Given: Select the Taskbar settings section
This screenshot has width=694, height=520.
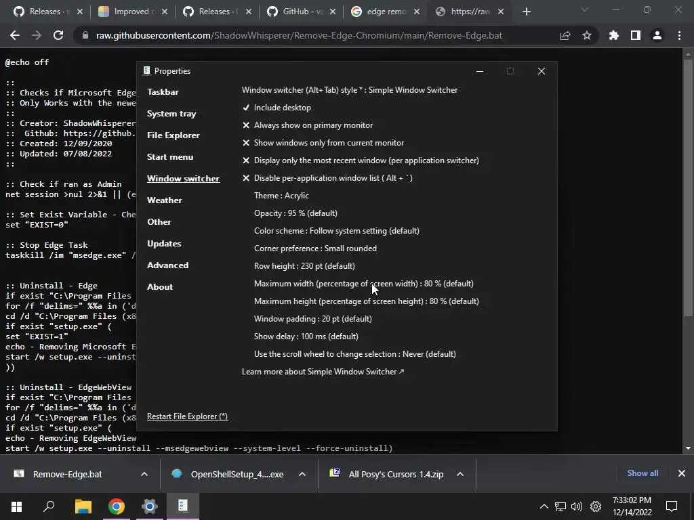Looking at the screenshot, I should 163,92.
